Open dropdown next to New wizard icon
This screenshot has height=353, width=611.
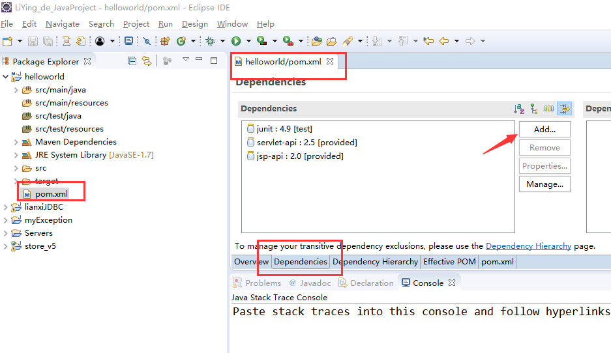[20, 41]
